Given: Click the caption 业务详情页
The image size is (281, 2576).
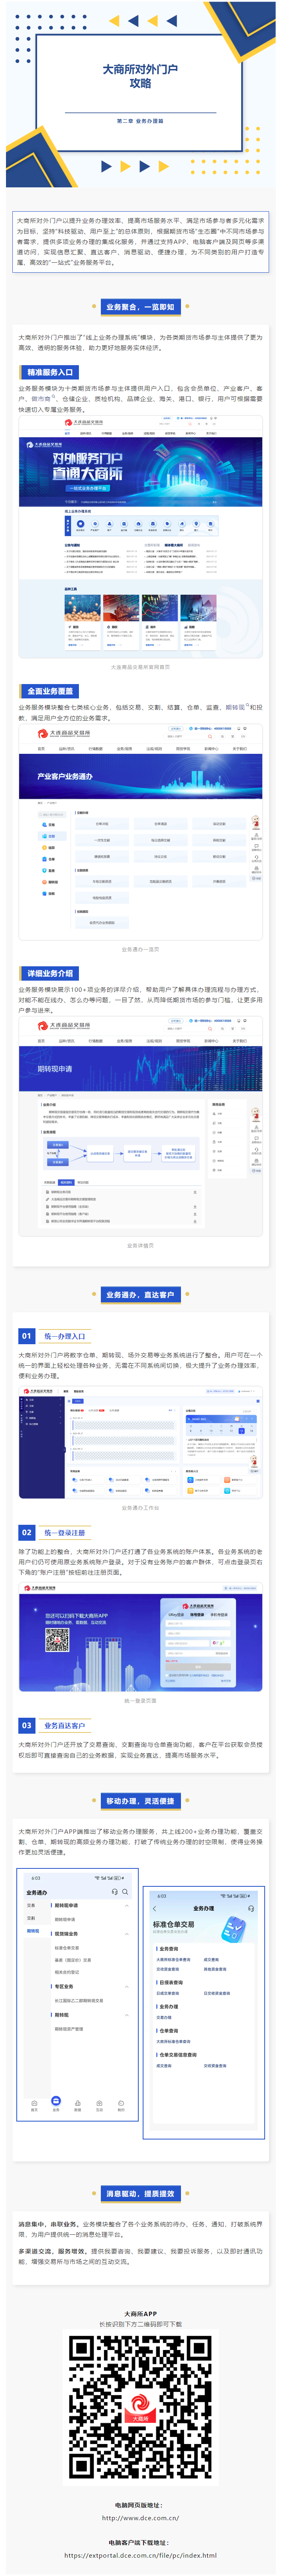Looking at the screenshot, I should pos(140,1246).
